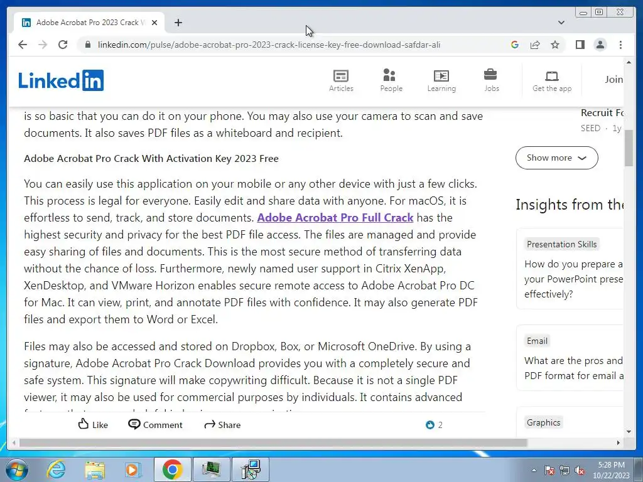Click the page scroll up arrow
The height and width of the screenshot is (482, 643).
(x=629, y=62)
